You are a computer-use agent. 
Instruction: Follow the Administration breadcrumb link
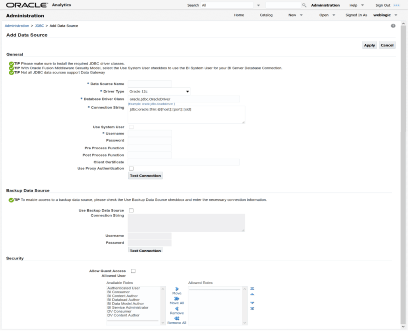pos(17,26)
